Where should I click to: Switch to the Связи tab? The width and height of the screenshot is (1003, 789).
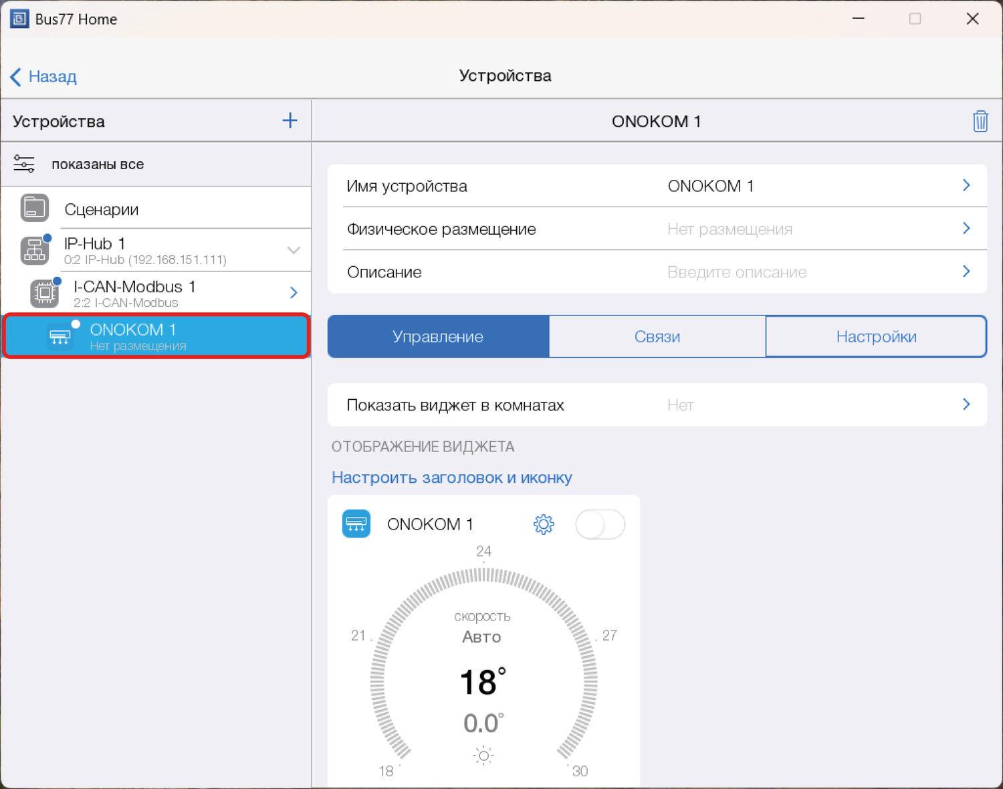click(x=657, y=337)
